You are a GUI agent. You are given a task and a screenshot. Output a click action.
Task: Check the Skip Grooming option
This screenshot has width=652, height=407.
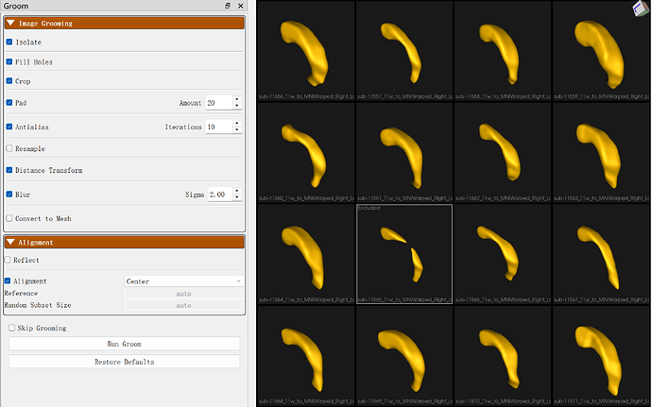point(11,328)
